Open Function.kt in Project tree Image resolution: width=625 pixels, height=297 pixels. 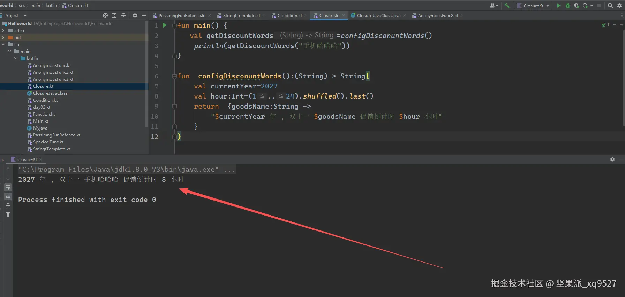tap(44, 114)
